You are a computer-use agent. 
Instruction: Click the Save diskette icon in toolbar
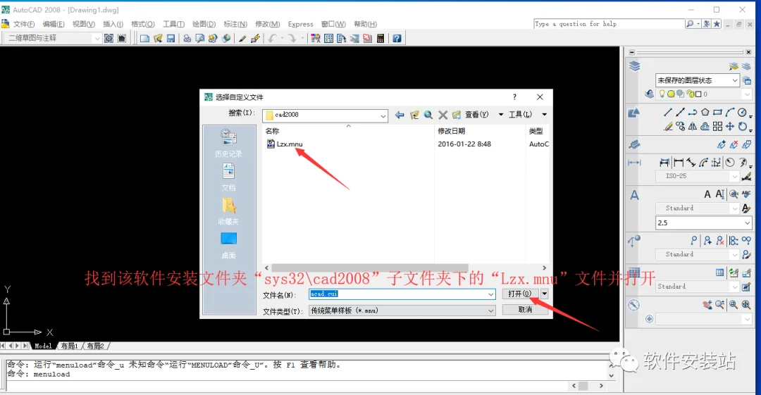pyautogui.click(x=171, y=38)
